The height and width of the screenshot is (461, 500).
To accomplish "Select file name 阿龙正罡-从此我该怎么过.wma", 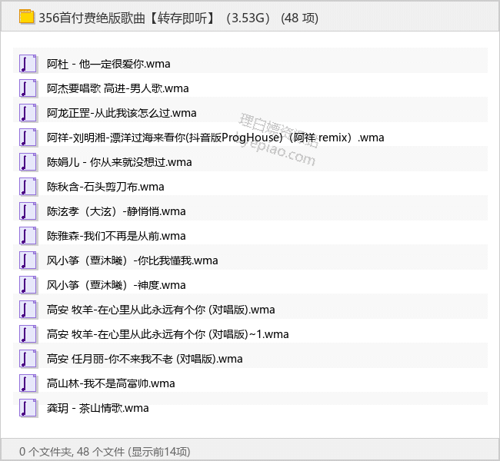I will (x=122, y=113).
